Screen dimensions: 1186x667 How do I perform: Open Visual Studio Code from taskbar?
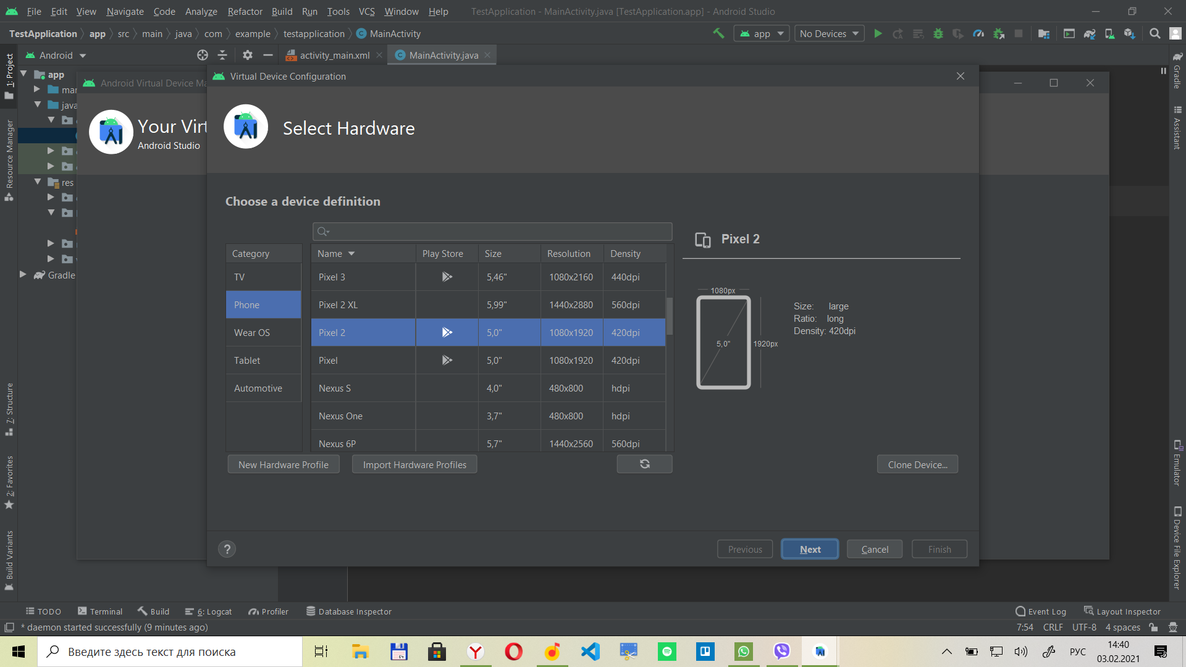[590, 652]
